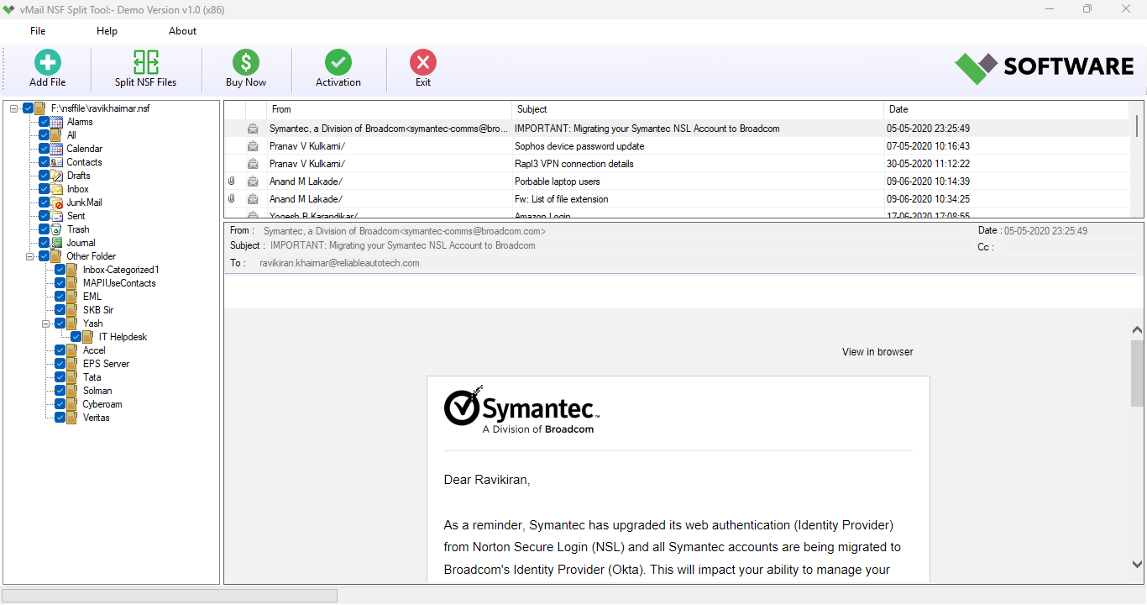This screenshot has height=605, width=1147.
Task: Click the envelope icon of Sophos device password row
Action: [253, 146]
